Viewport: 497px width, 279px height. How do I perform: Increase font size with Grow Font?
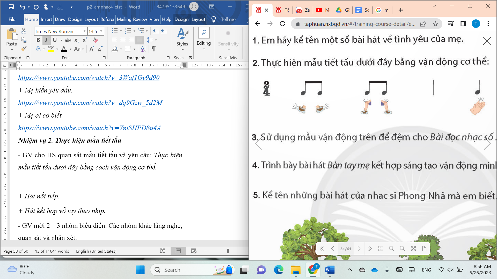(92, 49)
